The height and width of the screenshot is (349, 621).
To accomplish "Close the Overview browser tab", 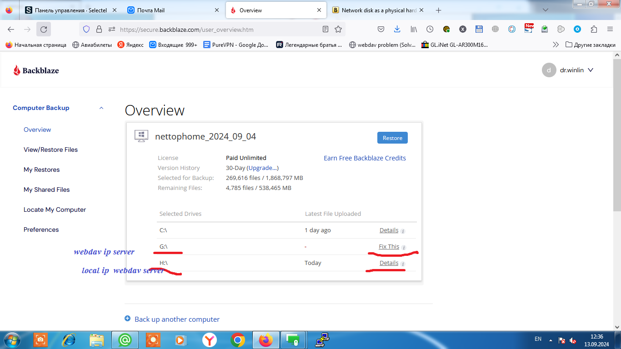I will tap(319, 10).
